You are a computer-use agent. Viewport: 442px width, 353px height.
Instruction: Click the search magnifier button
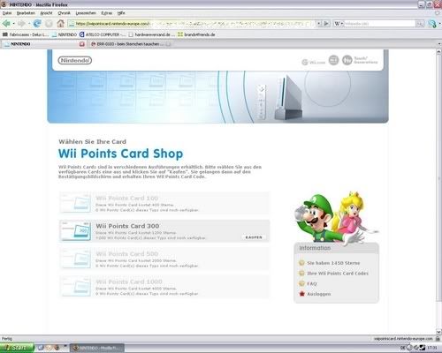(420, 24)
